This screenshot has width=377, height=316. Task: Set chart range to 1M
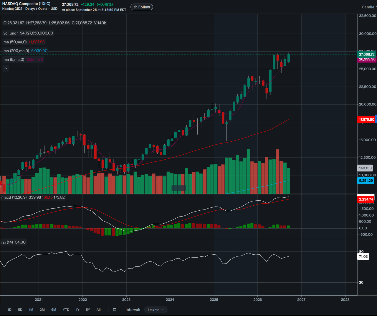[31, 310]
